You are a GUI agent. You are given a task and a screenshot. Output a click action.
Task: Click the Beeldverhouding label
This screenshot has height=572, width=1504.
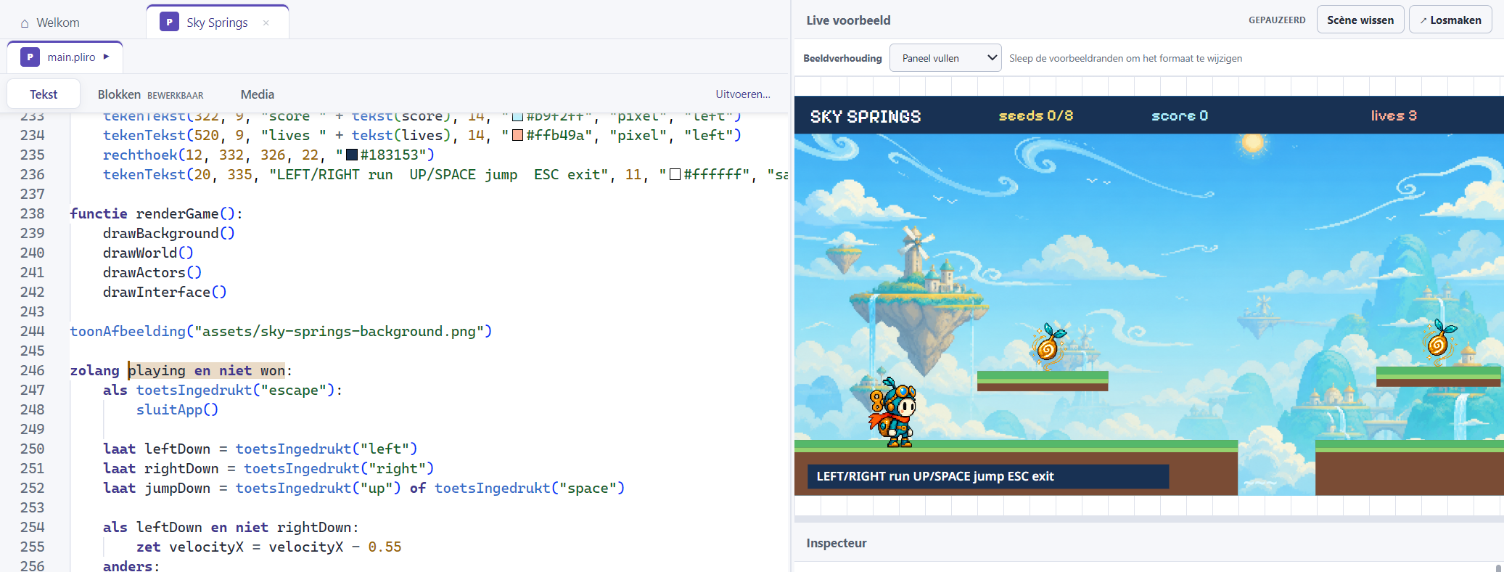point(842,58)
